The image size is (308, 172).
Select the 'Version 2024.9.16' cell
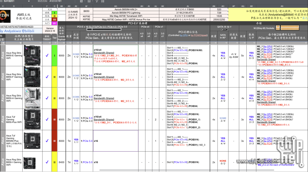pyautogui.click(x=50, y=30)
